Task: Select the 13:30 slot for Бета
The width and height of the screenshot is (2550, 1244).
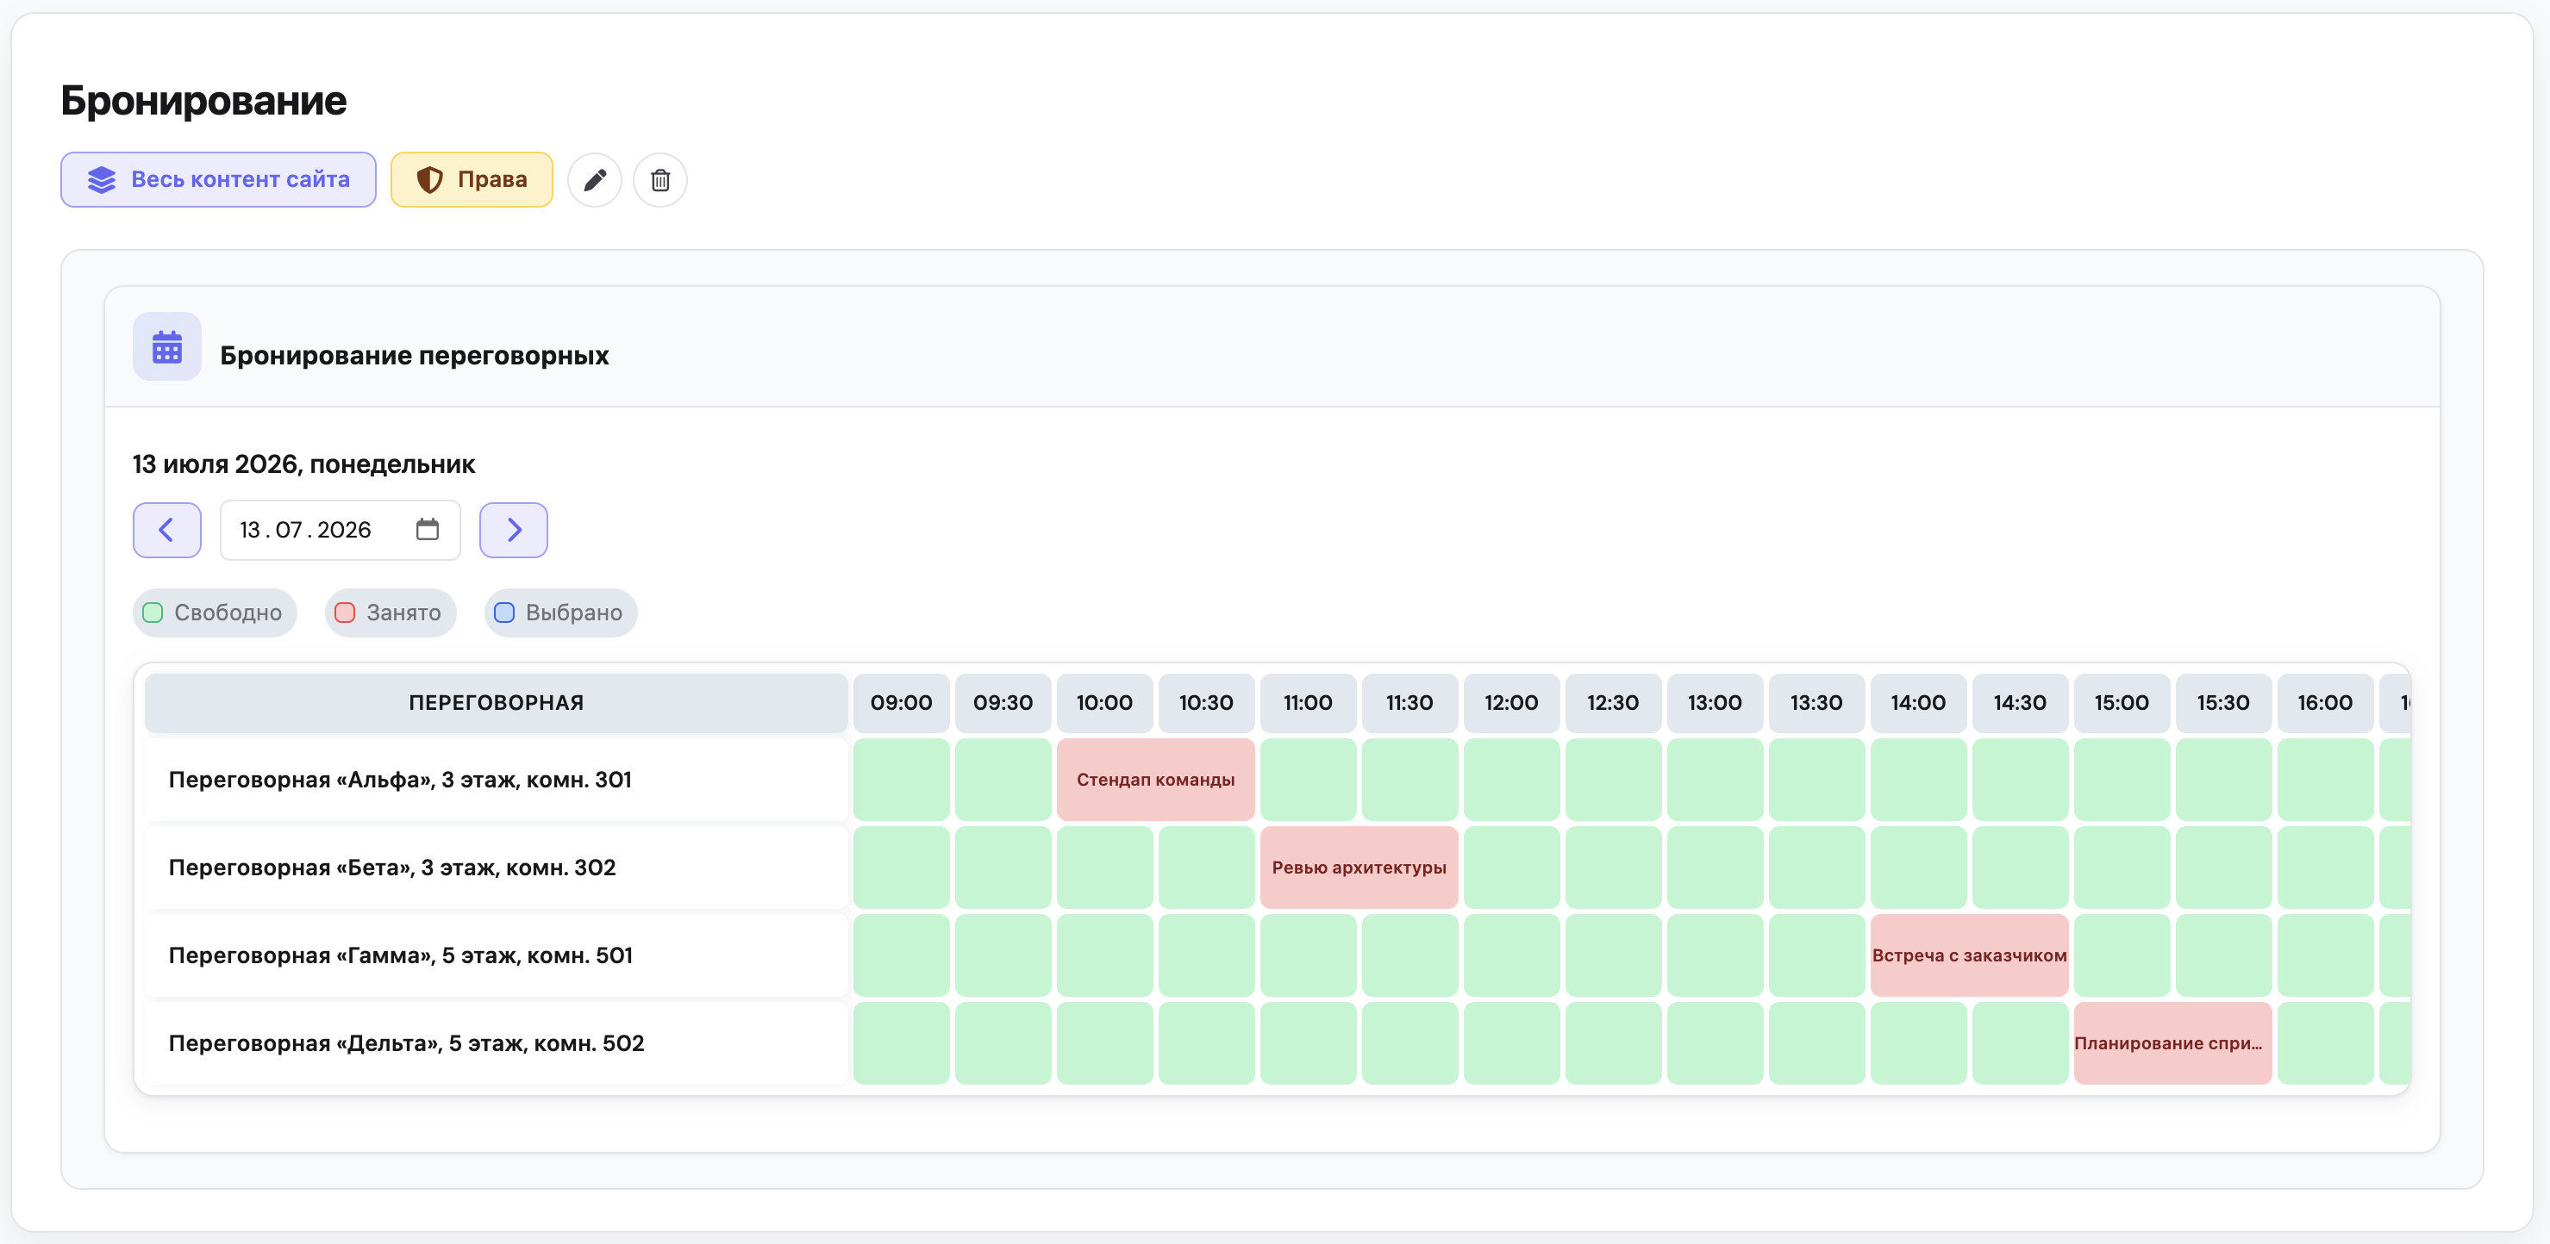Action: [x=1816, y=868]
